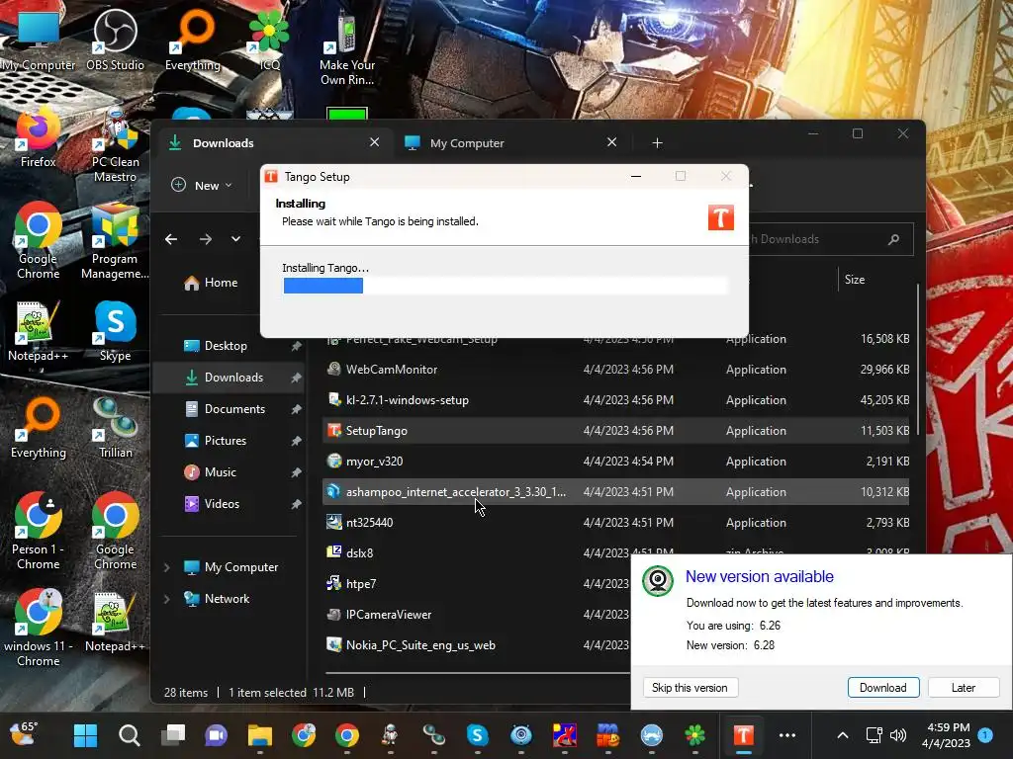Image resolution: width=1013 pixels, height=759 pixels.
Task: Open Program Management desktop icon
Action: [115, 241]
